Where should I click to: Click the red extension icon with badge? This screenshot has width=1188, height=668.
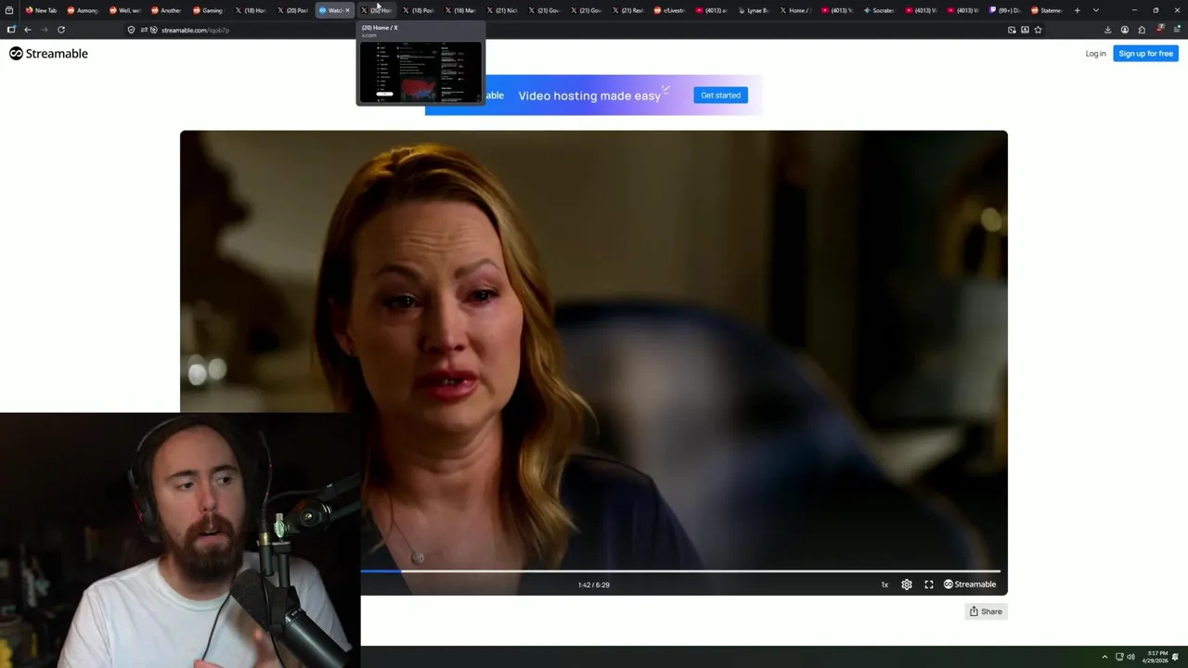pos(1159,29)
